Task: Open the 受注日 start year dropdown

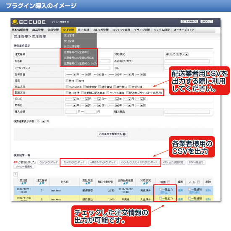Action: (71, 99)
